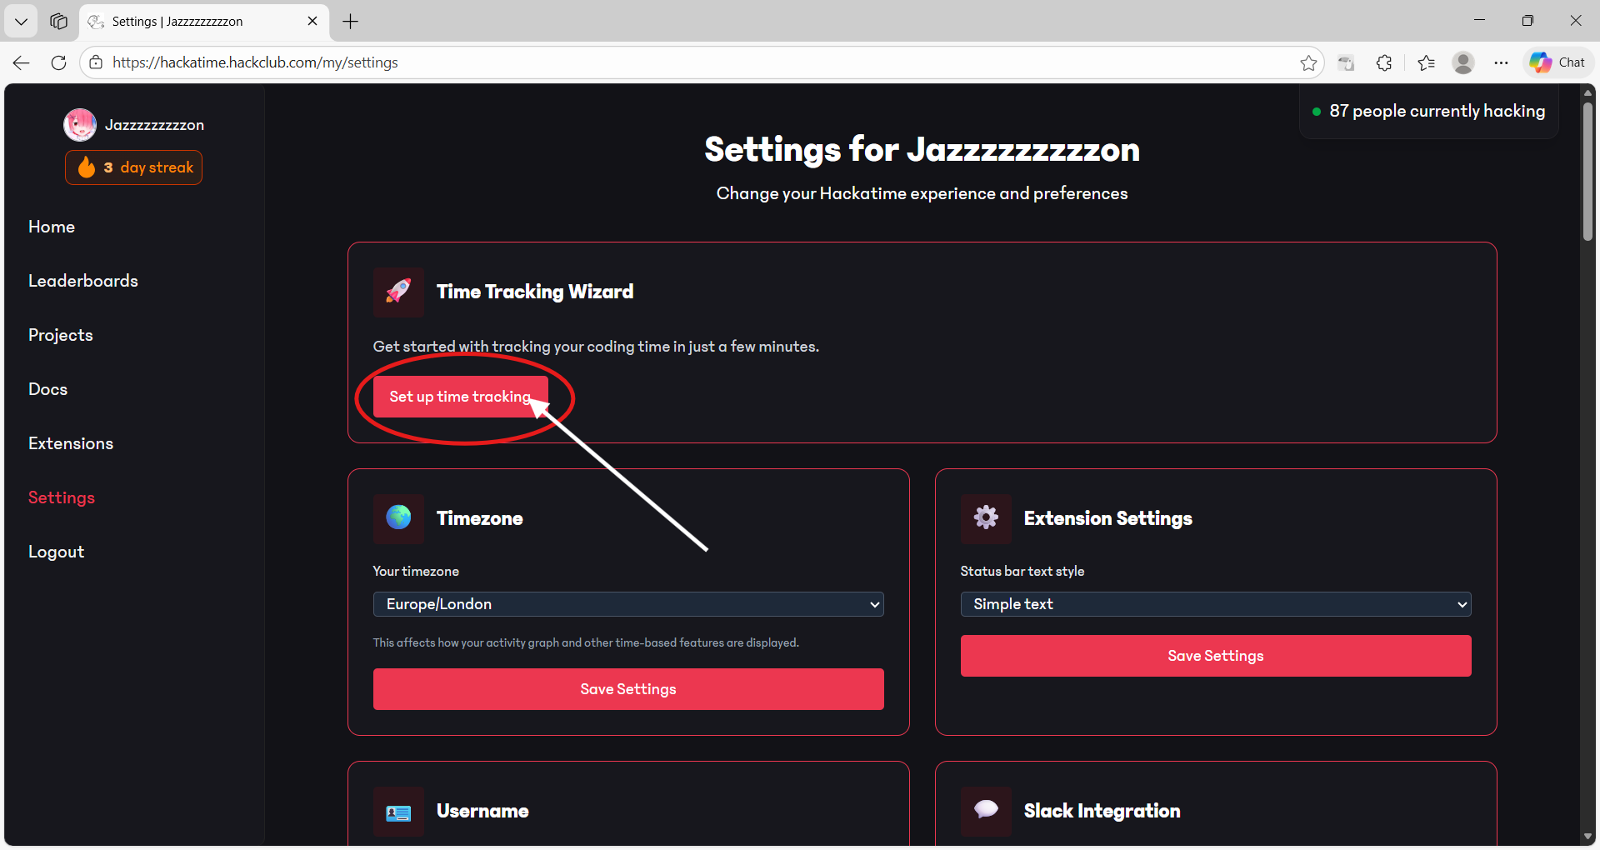The image size is (1600, 850).
Task: Open Extensions in sidebar
Action: (71, 443)
